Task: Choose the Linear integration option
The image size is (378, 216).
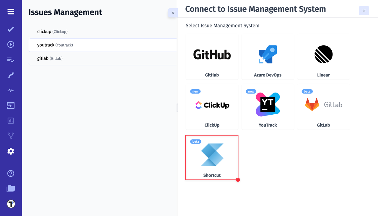Action: pyautogui.click(x=323, y=57)
